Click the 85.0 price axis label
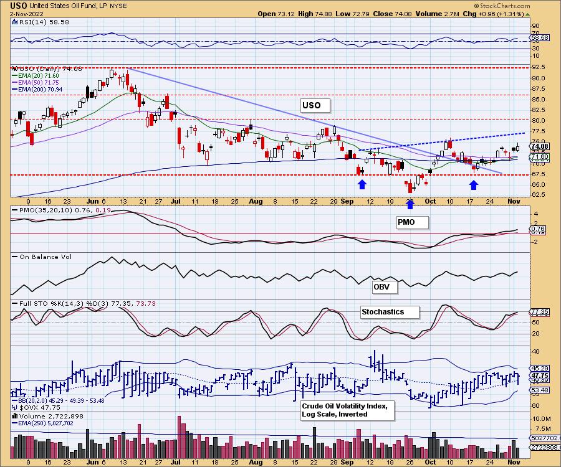 click(539, 100)
